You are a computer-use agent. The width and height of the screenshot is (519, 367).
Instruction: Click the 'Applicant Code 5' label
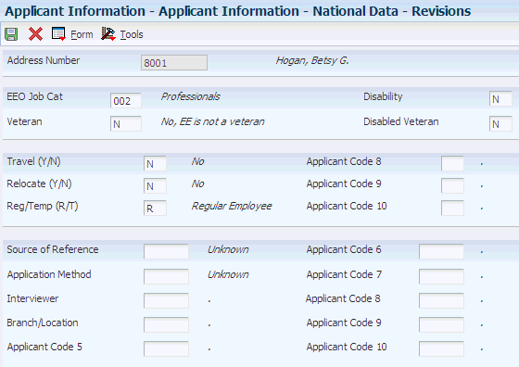tap(44, 347)
